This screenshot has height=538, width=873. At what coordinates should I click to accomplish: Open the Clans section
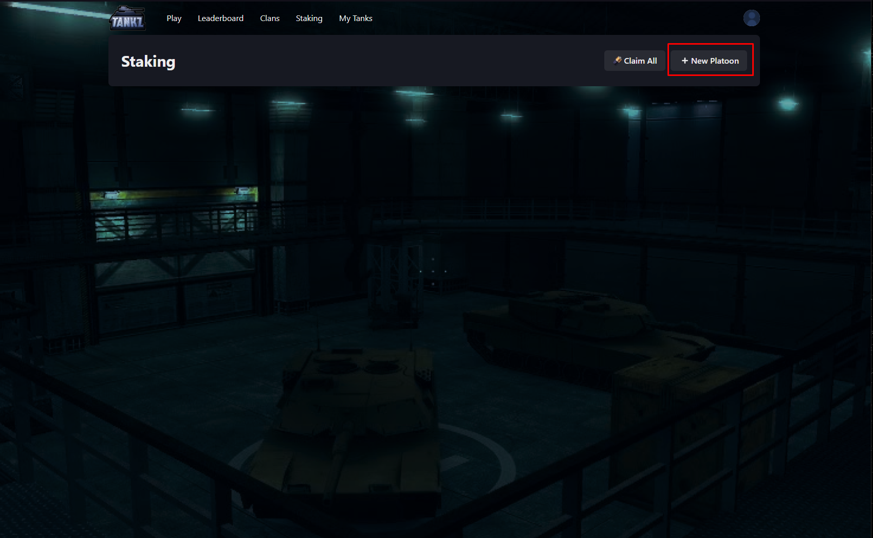click(x=270, y=18)
